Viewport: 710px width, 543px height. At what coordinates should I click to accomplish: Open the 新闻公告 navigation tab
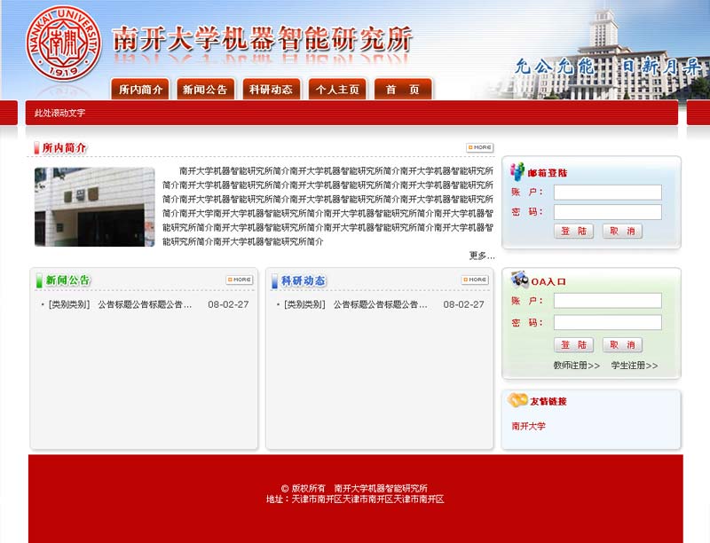point(205,89)
